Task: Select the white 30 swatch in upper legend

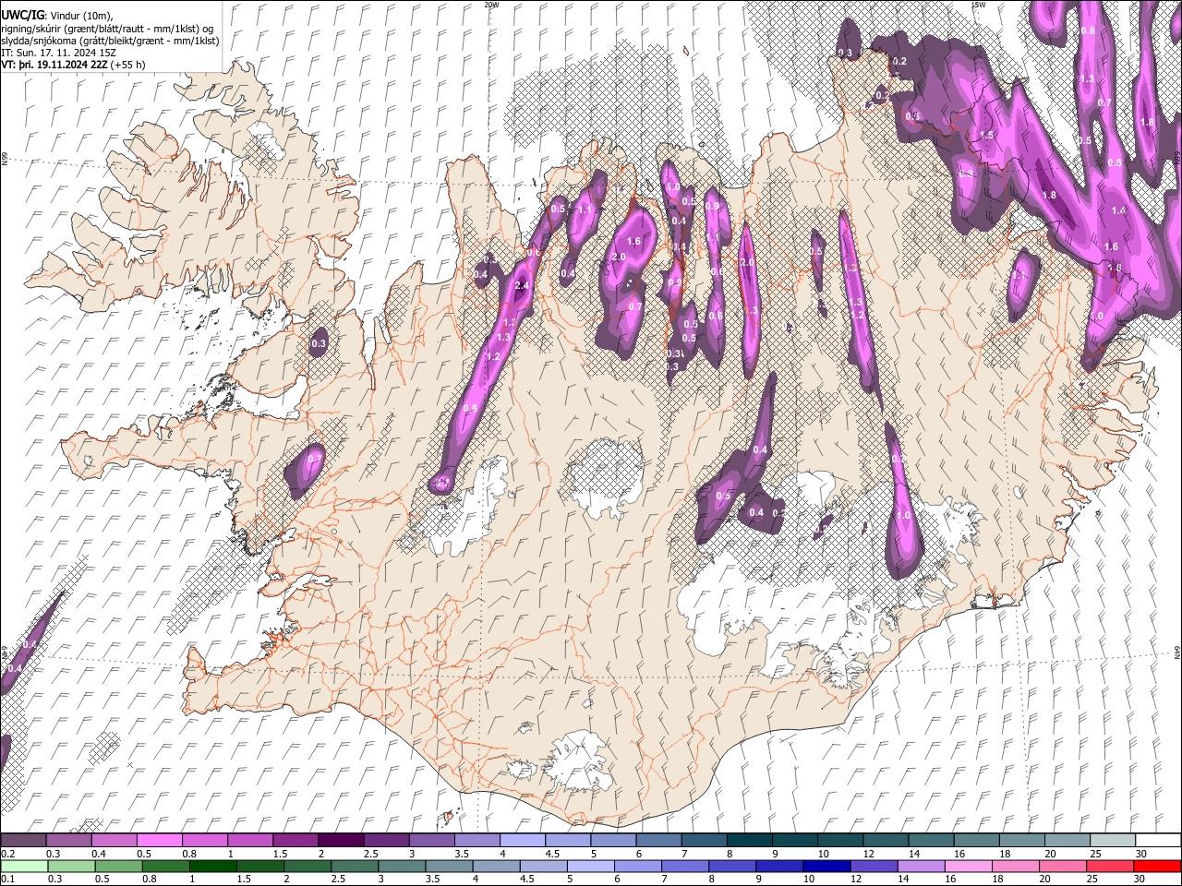Action: (1158, 840)
